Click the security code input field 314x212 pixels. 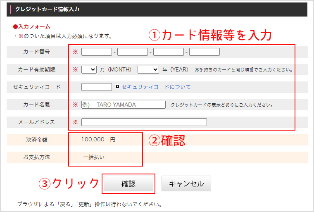click(97, 87)
